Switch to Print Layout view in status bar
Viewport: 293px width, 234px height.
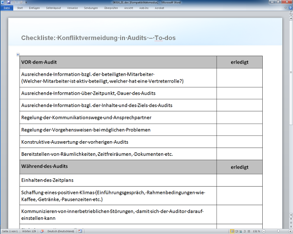tap(232, 231)
